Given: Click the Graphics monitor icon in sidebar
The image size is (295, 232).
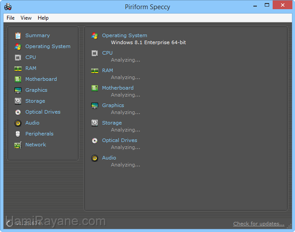Looking at the screenshot, I should (x=18, y=90).
